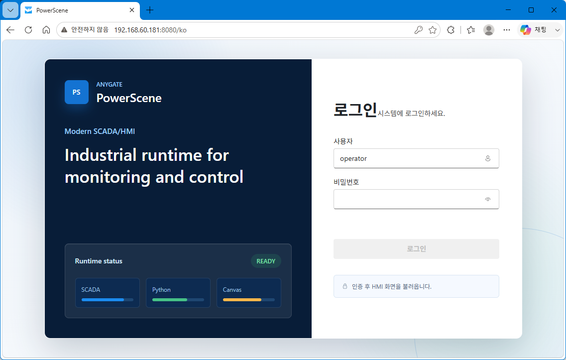The image size is (566, 360).
Task: Click the PowerScene product title
Action: 129,98
